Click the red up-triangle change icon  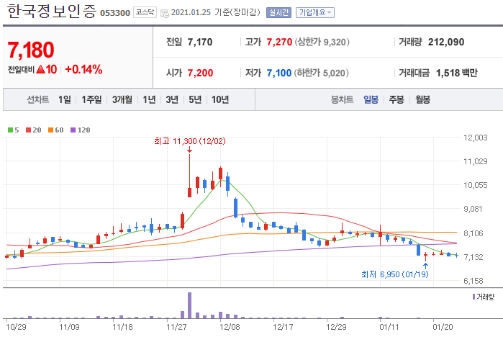pyautogui.click(x=40, y=69)
